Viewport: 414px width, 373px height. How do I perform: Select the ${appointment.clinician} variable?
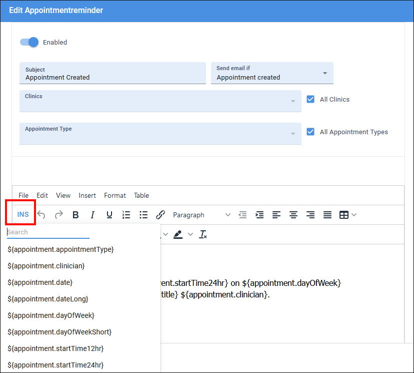(x=46, y=266)
